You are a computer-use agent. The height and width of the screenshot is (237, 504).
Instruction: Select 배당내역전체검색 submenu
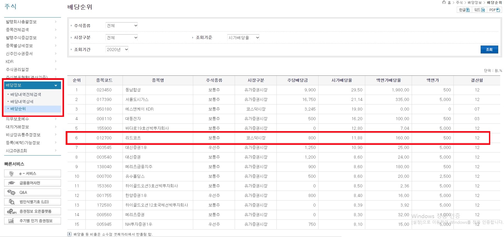click(x=26, y=94)
